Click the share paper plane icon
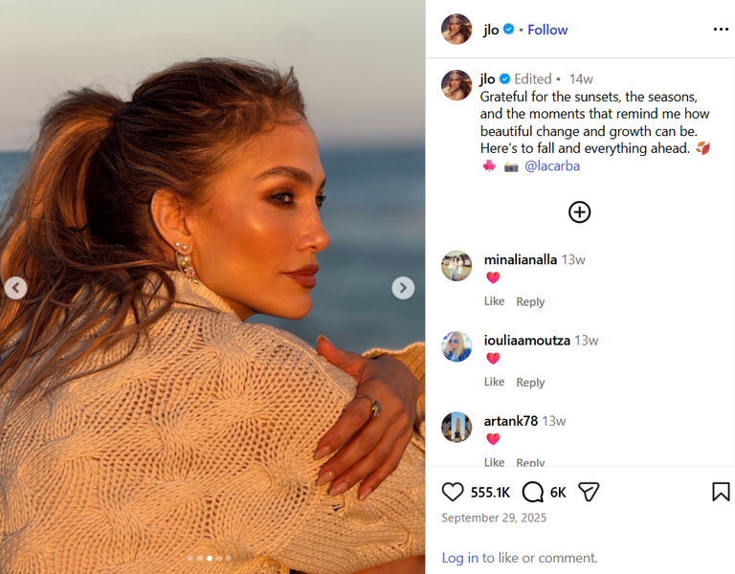Image resolution: width=735 pixels, height=574 pixels. click(589, 492)
